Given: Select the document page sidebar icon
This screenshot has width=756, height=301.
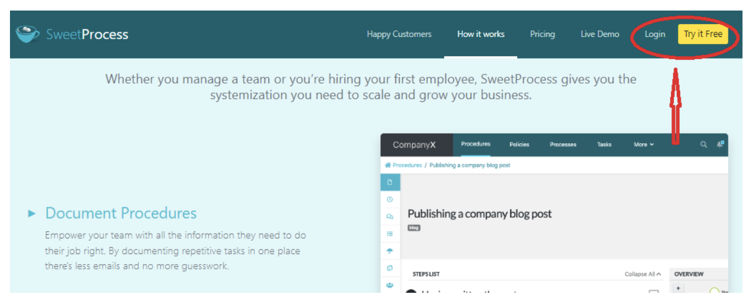Looking at the screenshot, I should tap(390, 182).
